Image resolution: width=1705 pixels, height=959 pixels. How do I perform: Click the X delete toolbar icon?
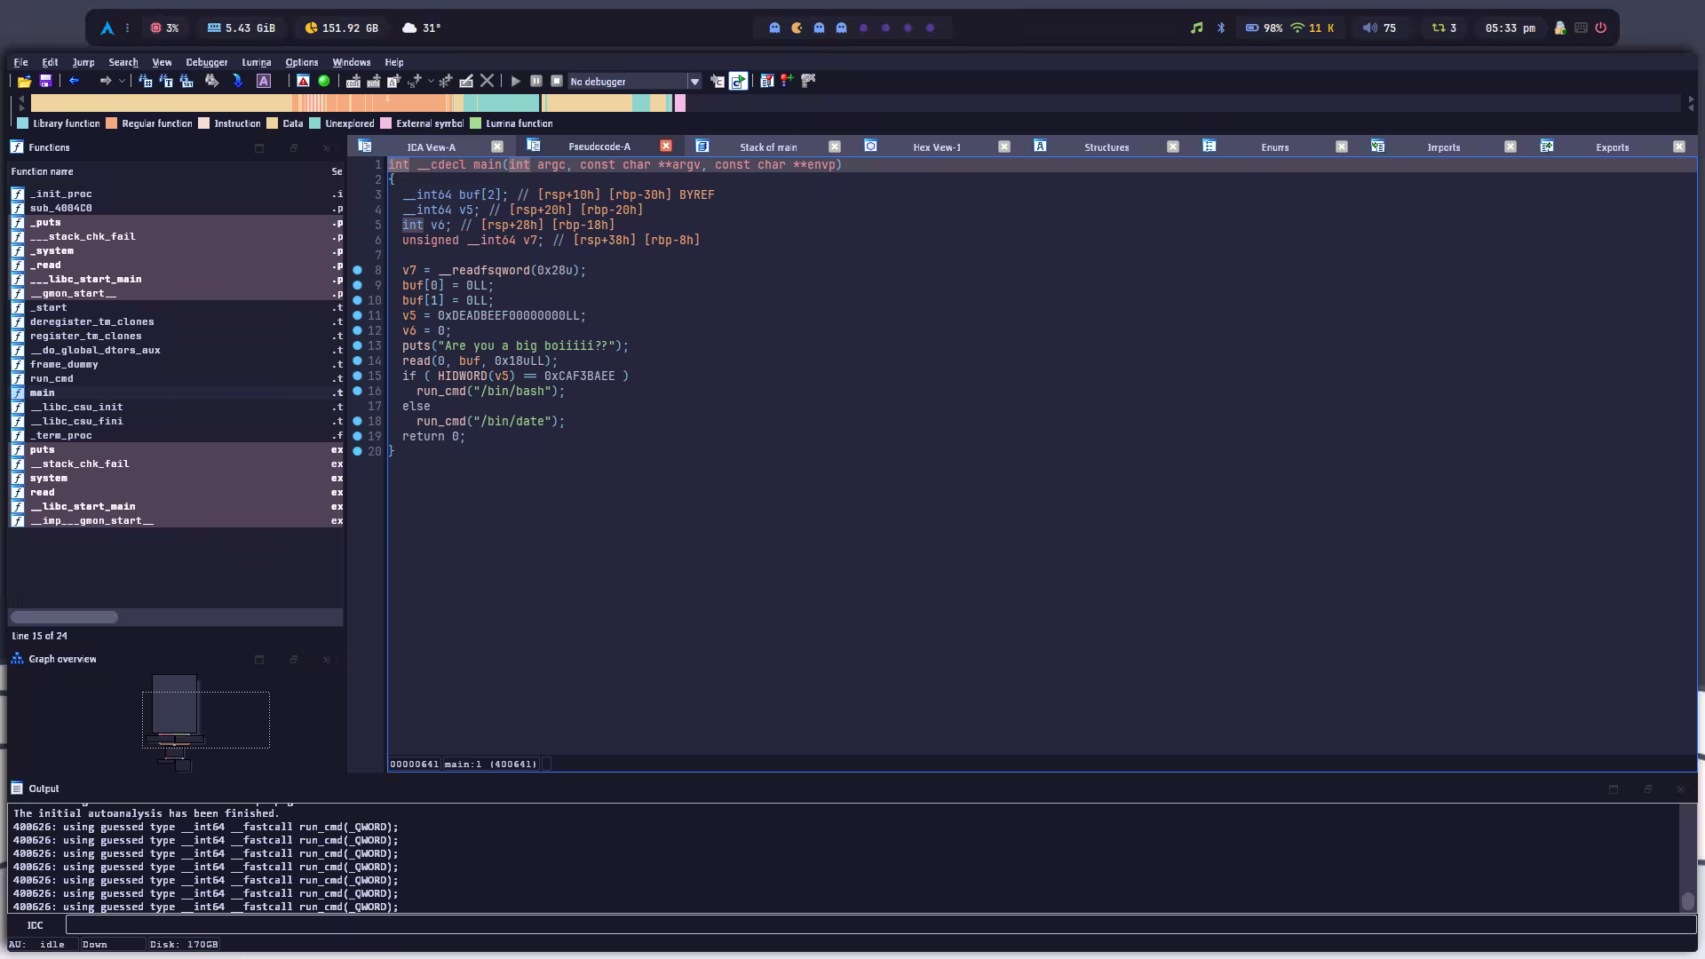487,81
